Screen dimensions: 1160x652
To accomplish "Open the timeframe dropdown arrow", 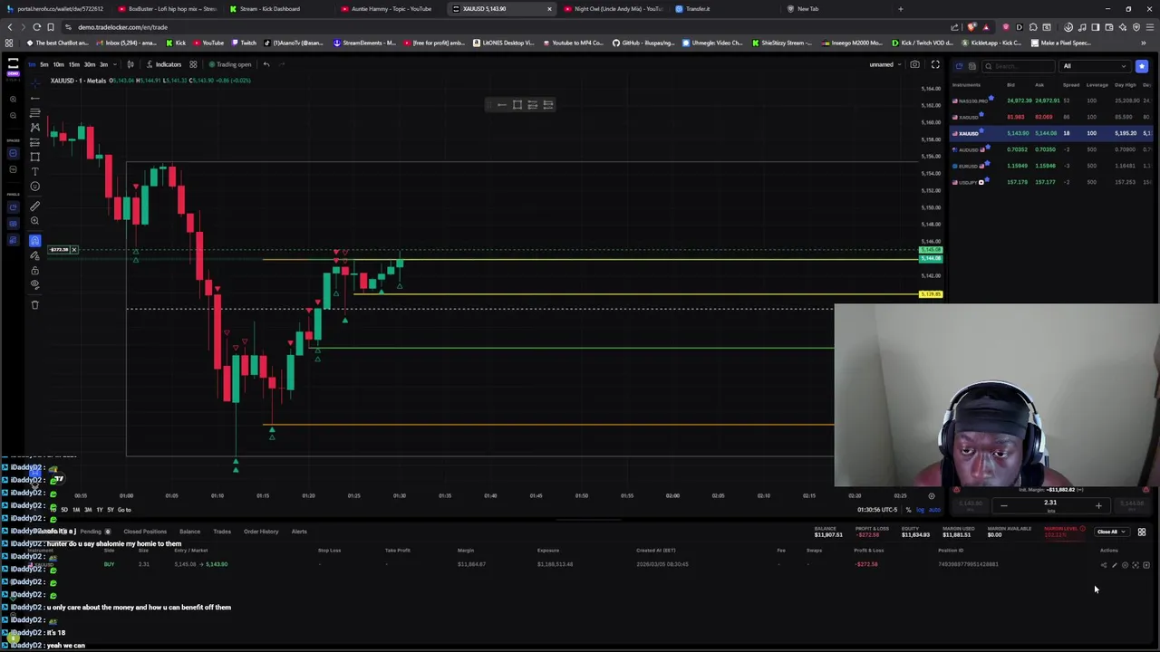I will tap(113, 64).
